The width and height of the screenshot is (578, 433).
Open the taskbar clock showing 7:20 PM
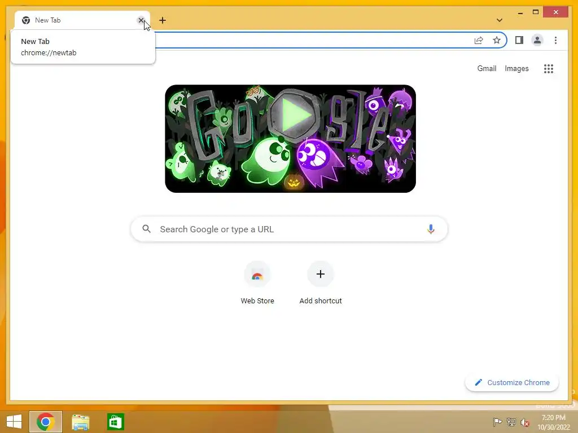[554, 422]
